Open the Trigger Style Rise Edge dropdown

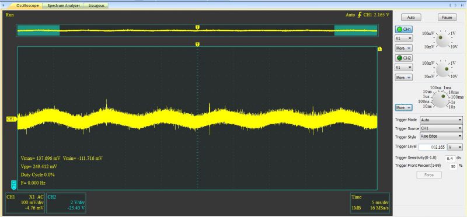[441, 136]
